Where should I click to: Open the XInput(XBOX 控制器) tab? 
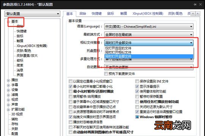(x=148, y=13)
